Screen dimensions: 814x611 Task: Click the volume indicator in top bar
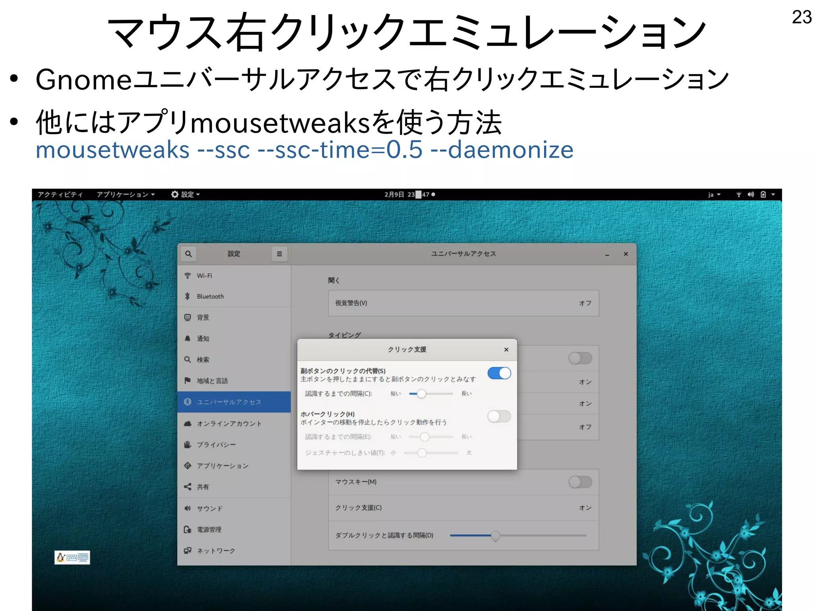tap(750, 195)
